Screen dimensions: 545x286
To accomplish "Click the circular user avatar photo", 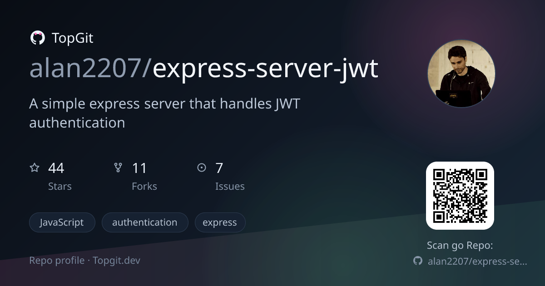I will click(461, 74).
